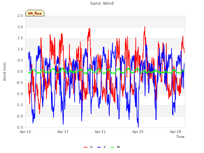Click the 0.5 y-axis tick label
The width and height of the screenshot is (204, 153).
tap(20, 61)
